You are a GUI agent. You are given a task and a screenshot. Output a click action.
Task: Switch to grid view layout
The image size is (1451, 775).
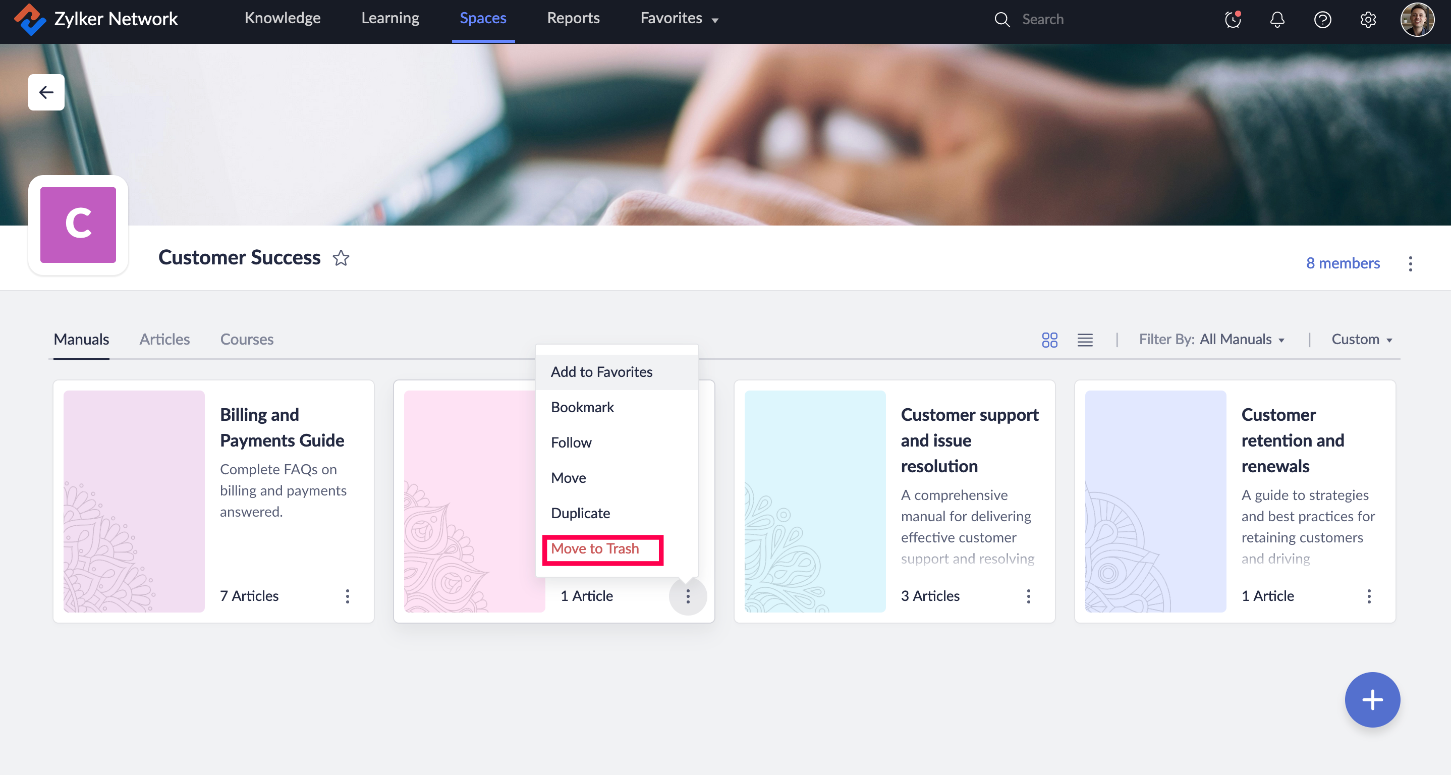coord(1049,340)
